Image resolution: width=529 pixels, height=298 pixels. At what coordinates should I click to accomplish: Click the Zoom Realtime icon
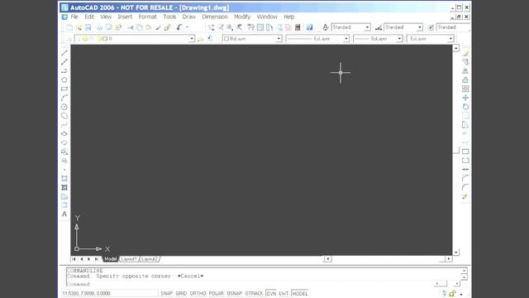[x=221, y=27]
